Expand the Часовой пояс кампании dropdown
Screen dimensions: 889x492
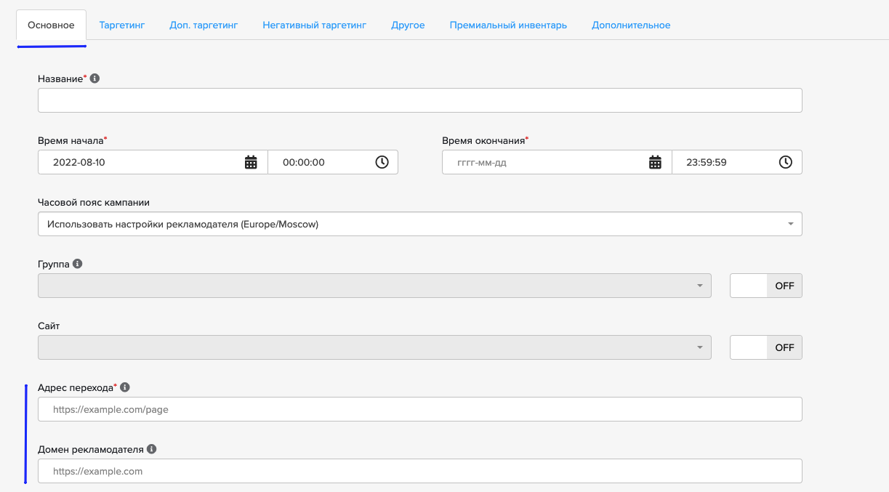pos(419,224)
